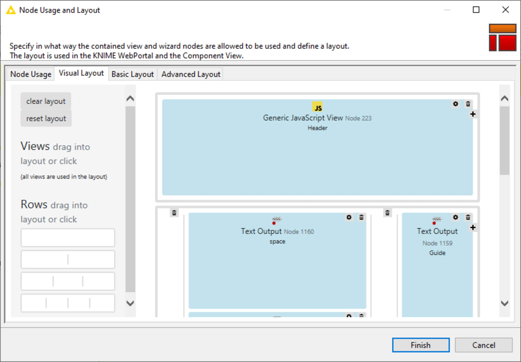Dismiss dialog with Cancel button

484,345
